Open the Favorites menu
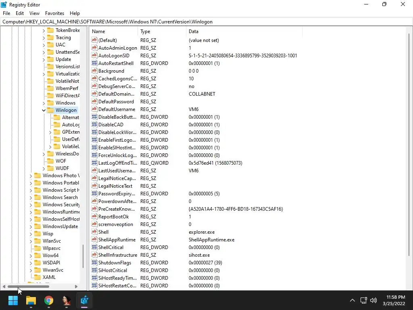This screenshot has height=310, width=413. coord(54,13)
